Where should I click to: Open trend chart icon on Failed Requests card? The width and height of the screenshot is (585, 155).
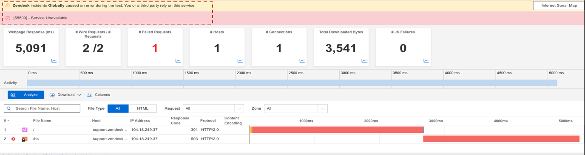click(x=178, y=61)
